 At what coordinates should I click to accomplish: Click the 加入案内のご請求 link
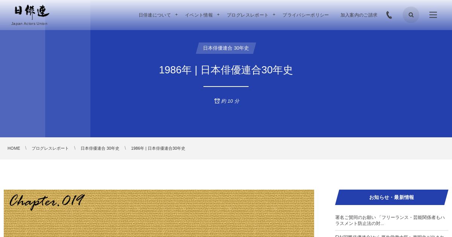359,15
